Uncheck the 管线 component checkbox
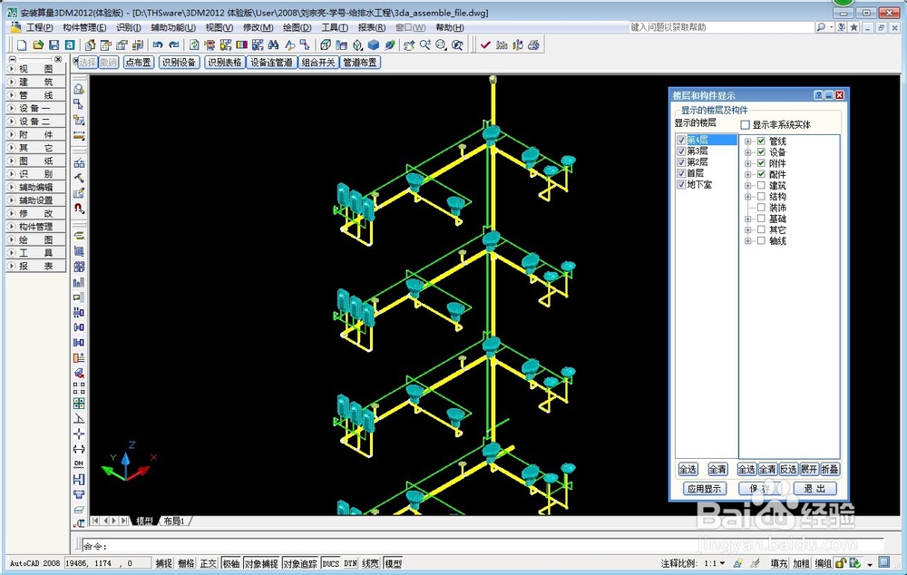This screenshot has width=907, height=575. (x=761, y=141)
